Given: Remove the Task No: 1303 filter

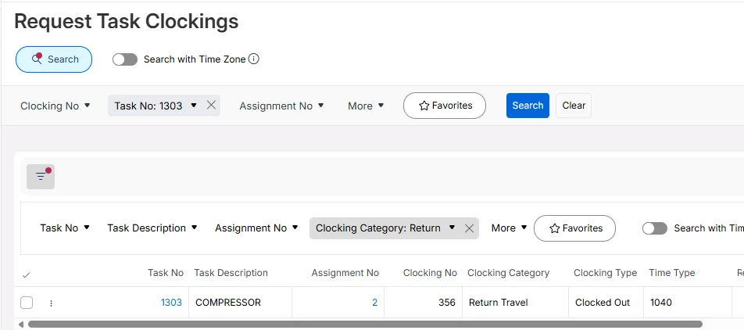Looking at the screenshot, I should [211, 106].
